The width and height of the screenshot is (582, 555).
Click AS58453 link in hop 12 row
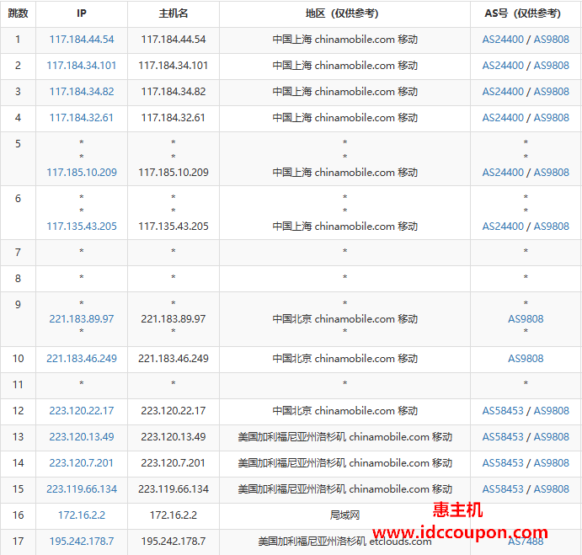[503, 411]
